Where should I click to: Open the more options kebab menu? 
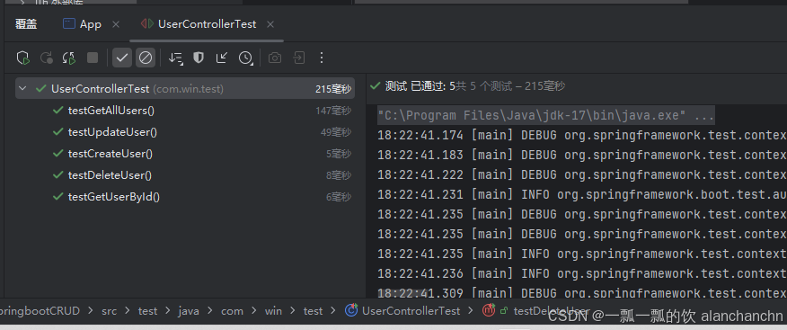click(322, 58)
